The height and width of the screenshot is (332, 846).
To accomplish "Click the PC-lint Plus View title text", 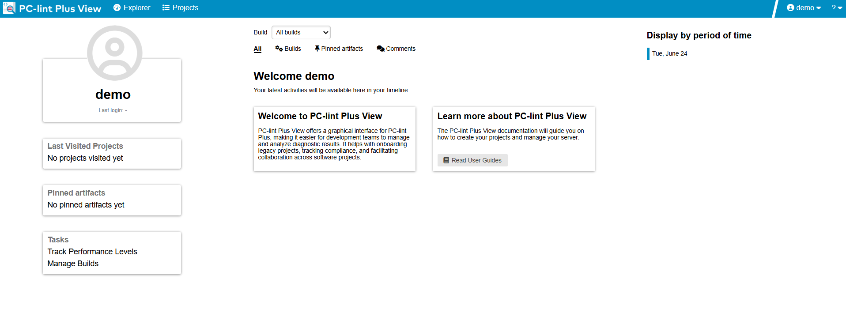I will pos(60,8).
